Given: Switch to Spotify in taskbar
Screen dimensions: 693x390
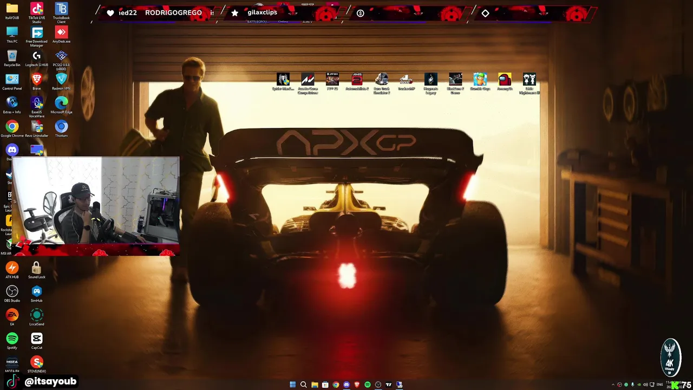Looking at the screenshot, I should (x=368, y=385).
